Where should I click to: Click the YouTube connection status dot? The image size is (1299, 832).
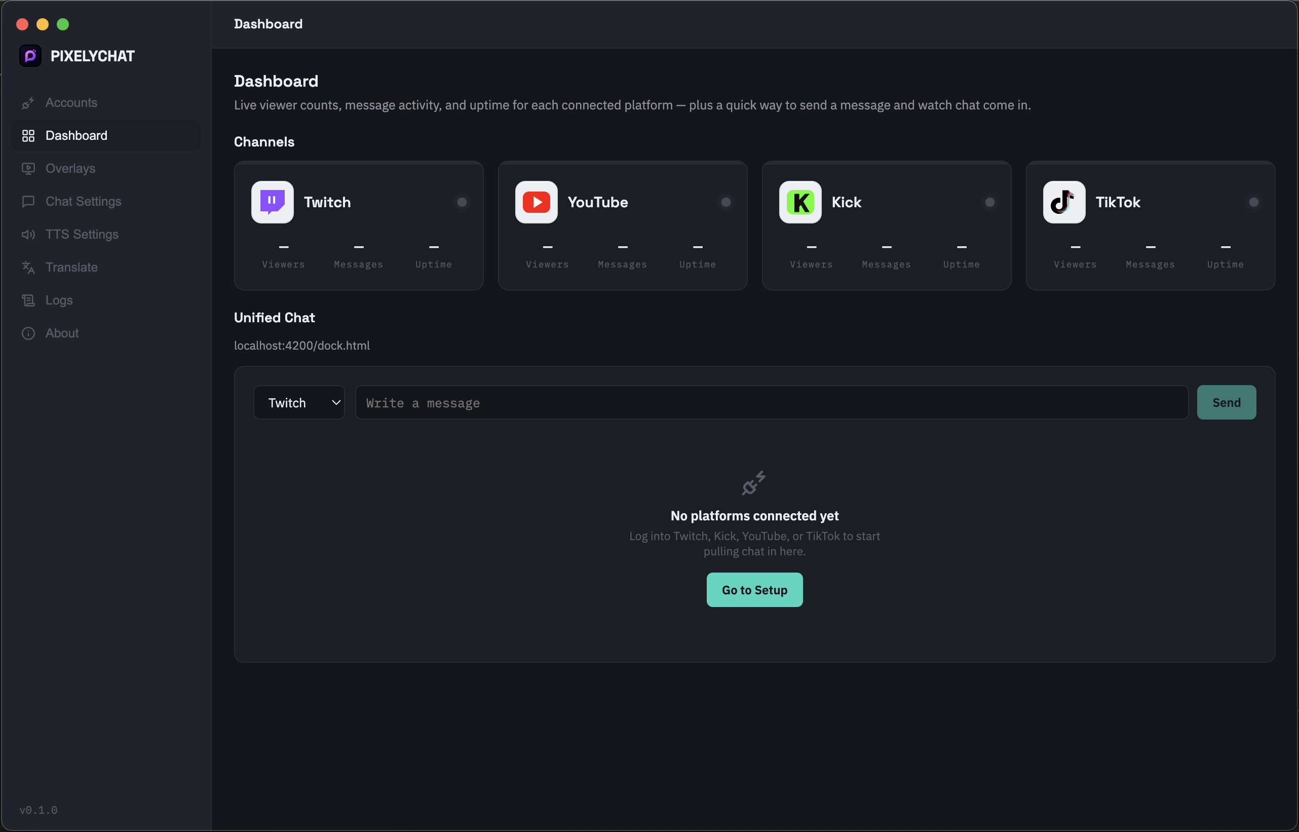[x=726, y=202]
